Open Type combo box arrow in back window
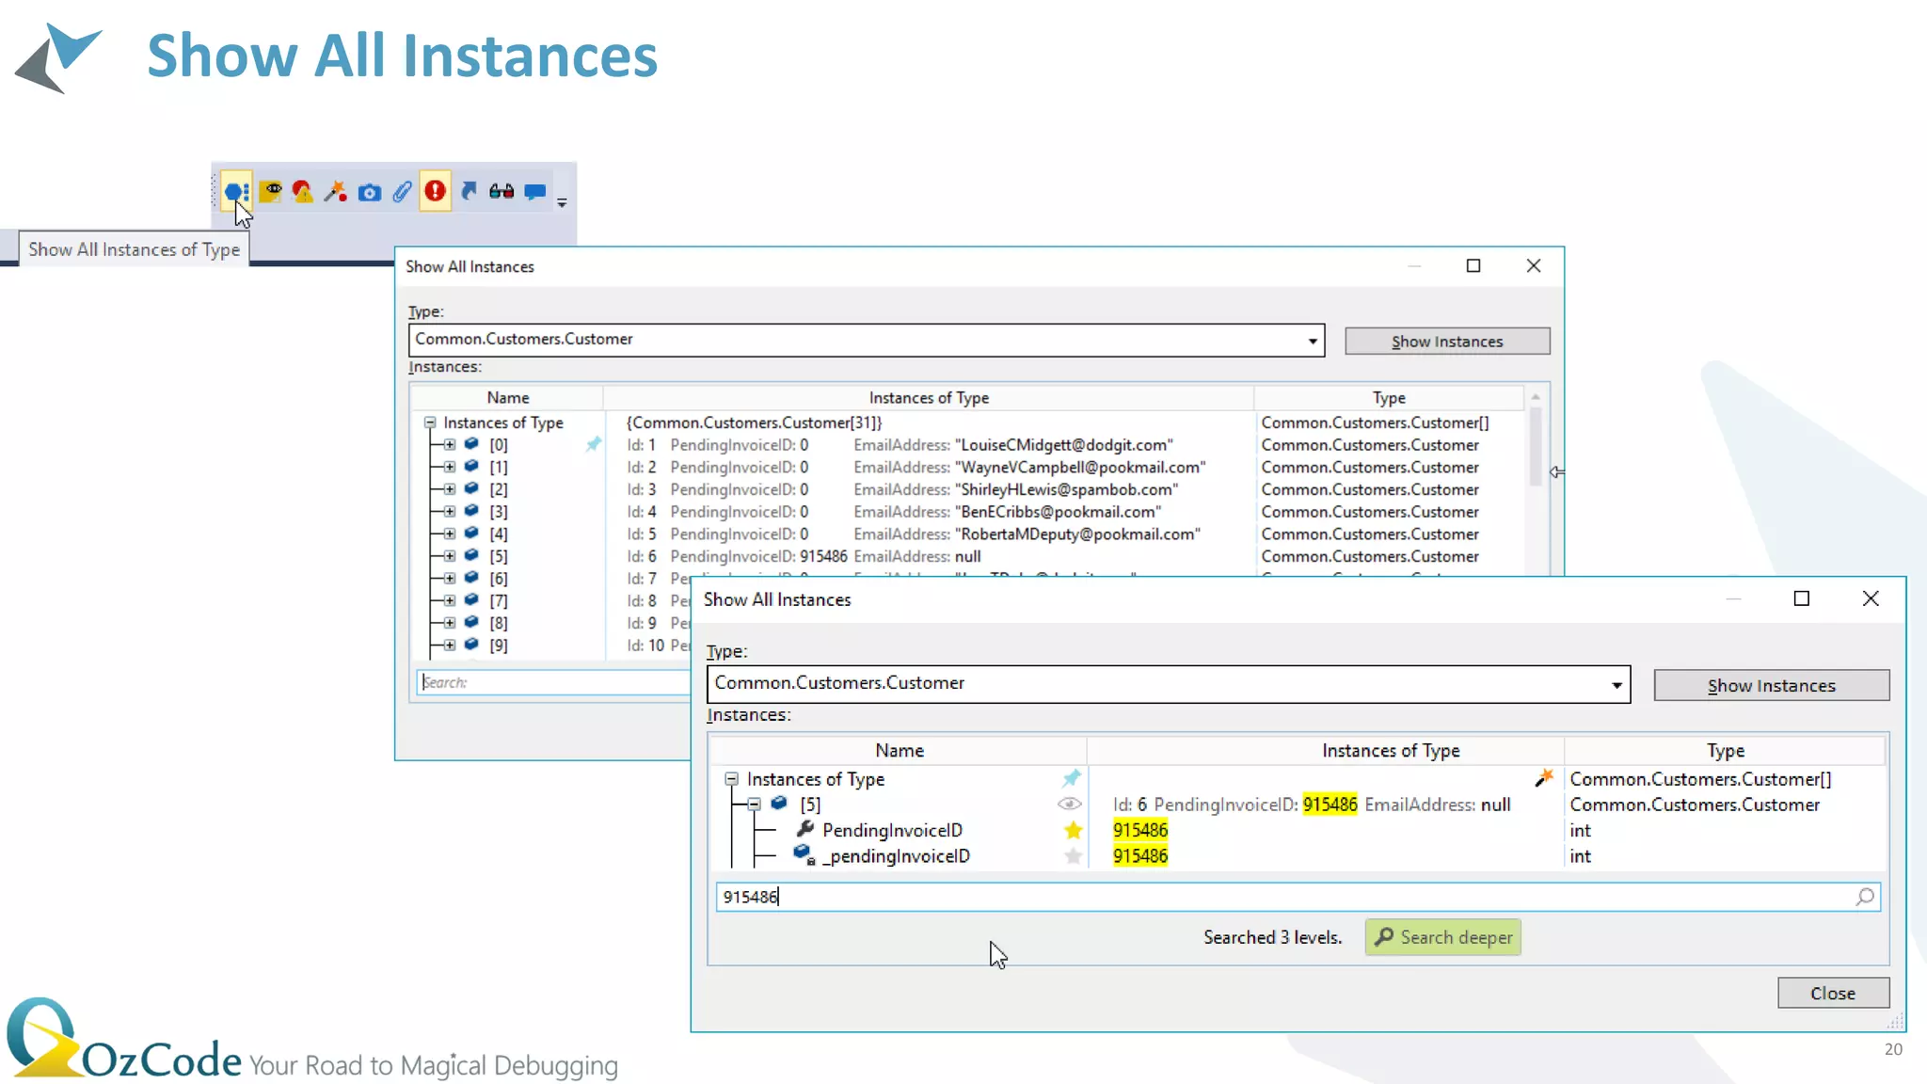 click(x=1313, y=341)
